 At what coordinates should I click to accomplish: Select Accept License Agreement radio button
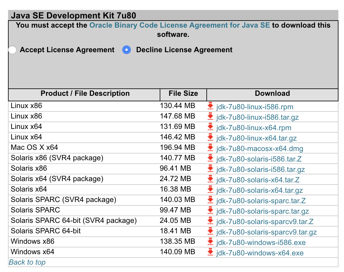click(12, 50)
